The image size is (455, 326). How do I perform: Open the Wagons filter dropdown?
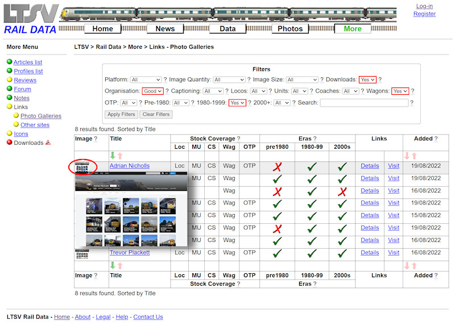coord(400,91)
